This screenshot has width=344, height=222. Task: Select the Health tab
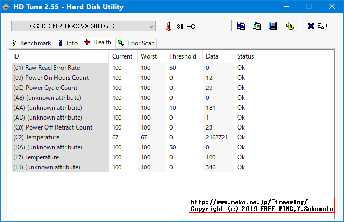[97, 42]
